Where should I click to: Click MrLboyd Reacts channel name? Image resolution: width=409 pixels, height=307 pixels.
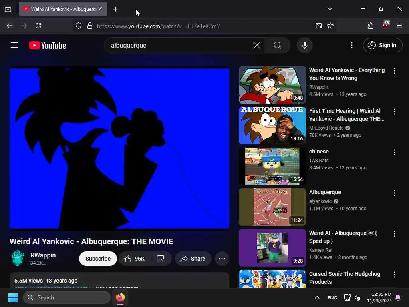tap(326, 128)
